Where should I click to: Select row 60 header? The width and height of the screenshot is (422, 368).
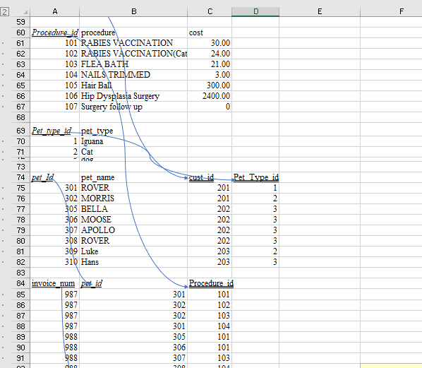click(20, 32)
